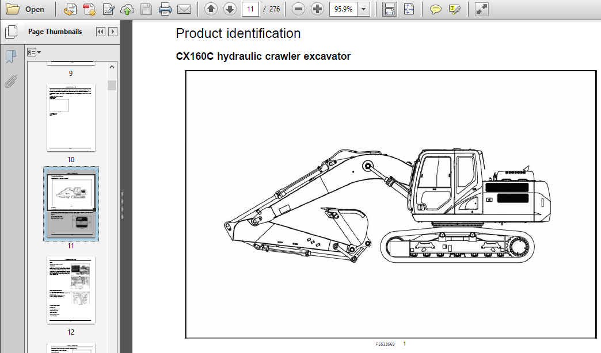The width and height of the screenshot is (601, 353).
Task: Click the Add sticky note comment icon
Action: pos(435,9)
